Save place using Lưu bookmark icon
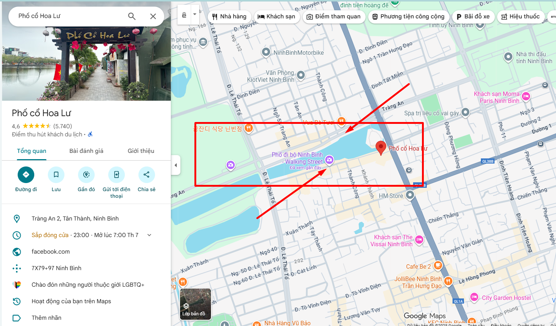This screenshot has width=556, height=326. [56, 175]
